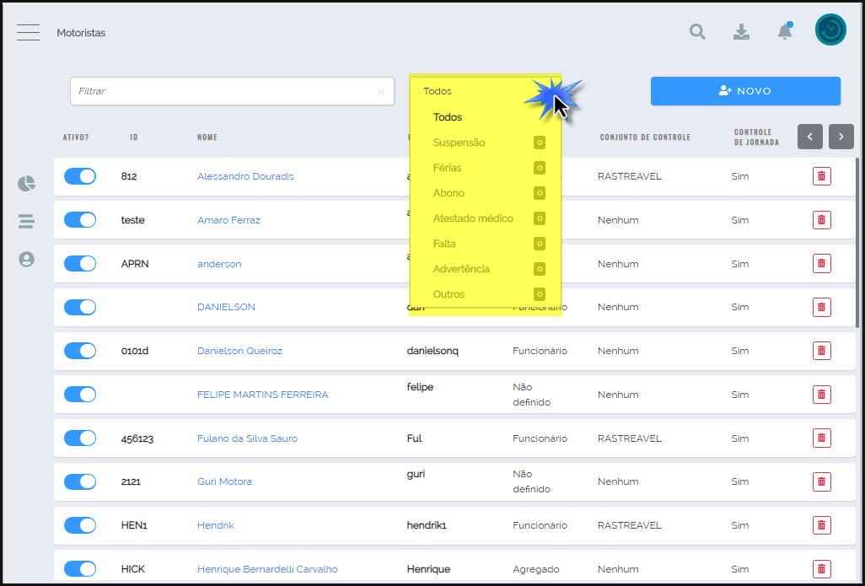The width and height of the screenshot is (865, 586).
Task: Click the NOVO button
Action: (745, 91)
